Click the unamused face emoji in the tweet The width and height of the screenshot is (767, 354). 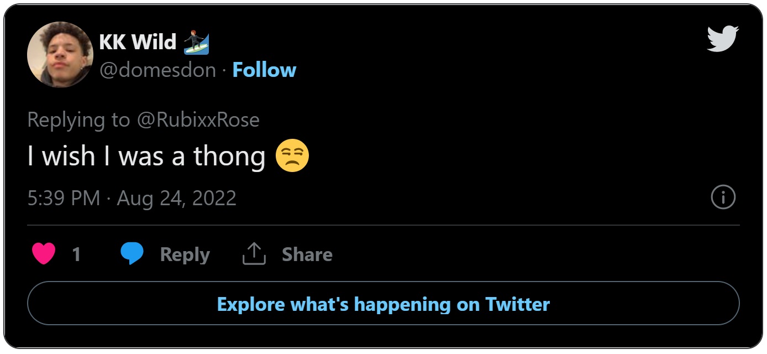click(292, 156)
